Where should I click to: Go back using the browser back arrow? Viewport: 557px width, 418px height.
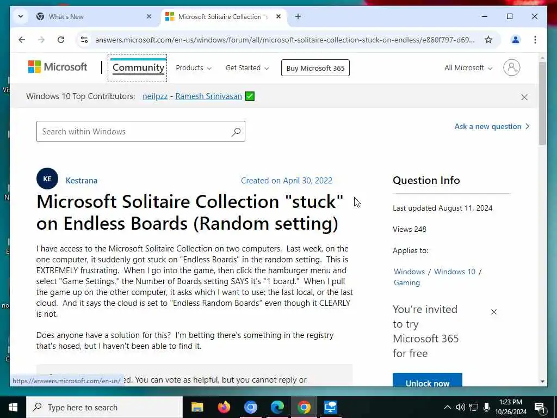[22, 40]
